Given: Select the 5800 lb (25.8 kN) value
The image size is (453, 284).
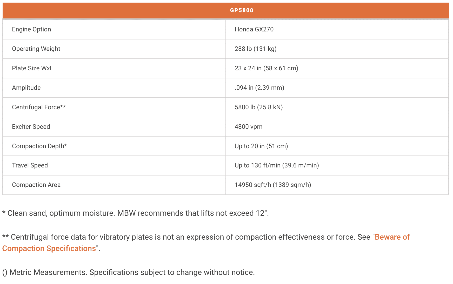Looking at the screenshot, I should pyautogui.click(x=258, y=107).
